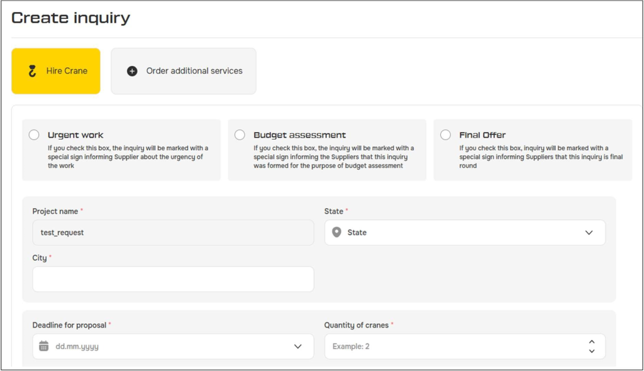This screenshot has height=371, width=644.
Task: Click the Budget assessment description text
Action: point(333,157)
